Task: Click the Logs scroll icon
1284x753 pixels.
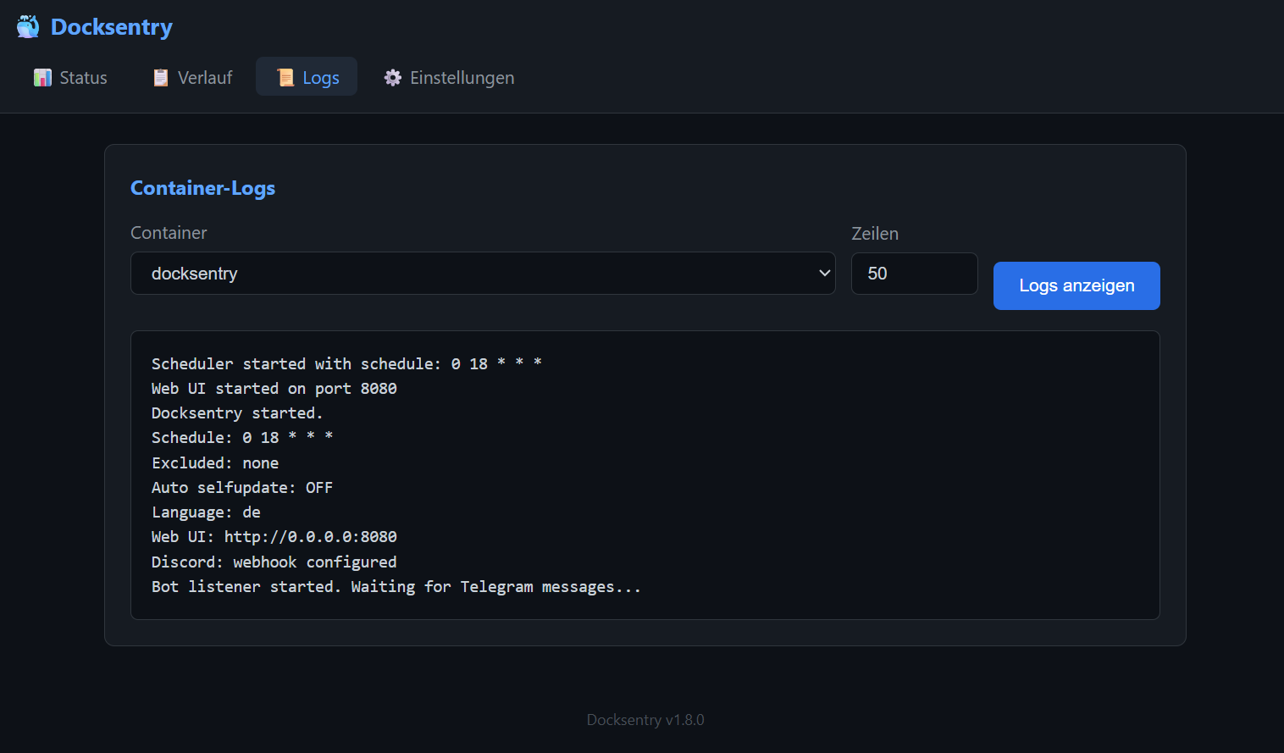Action: point(285,78)
